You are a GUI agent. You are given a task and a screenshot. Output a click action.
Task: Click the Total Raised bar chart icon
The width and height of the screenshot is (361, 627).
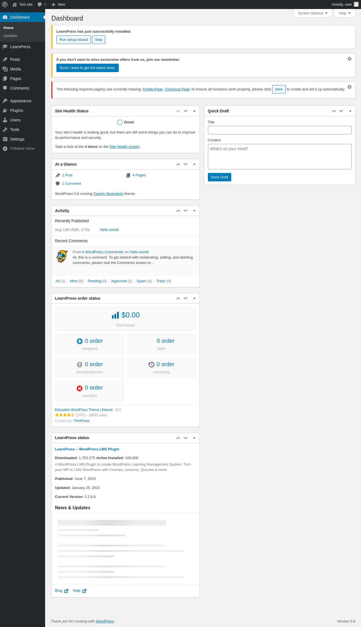(x=115, y=315)
